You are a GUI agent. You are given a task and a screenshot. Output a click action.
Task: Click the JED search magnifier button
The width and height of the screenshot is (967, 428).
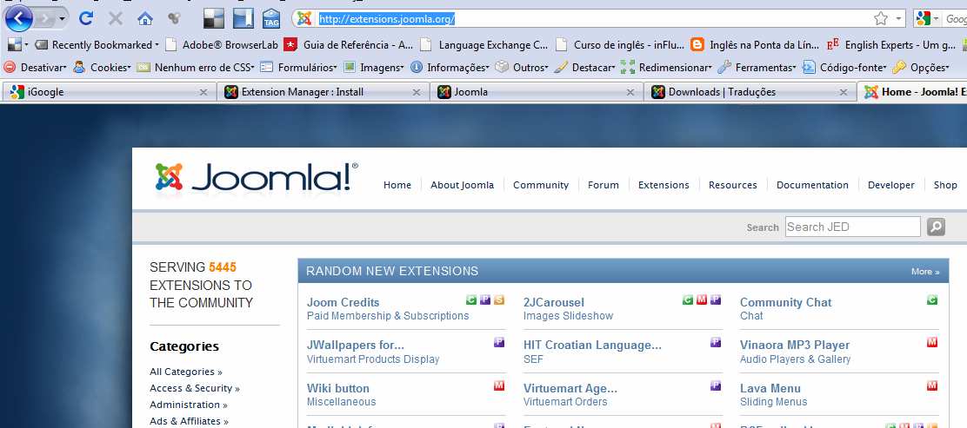click(x=937, y=227)
